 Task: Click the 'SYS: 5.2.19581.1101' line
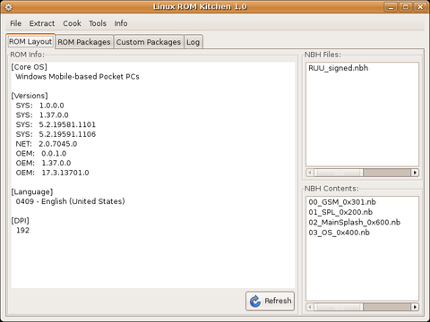pos(56,124)
